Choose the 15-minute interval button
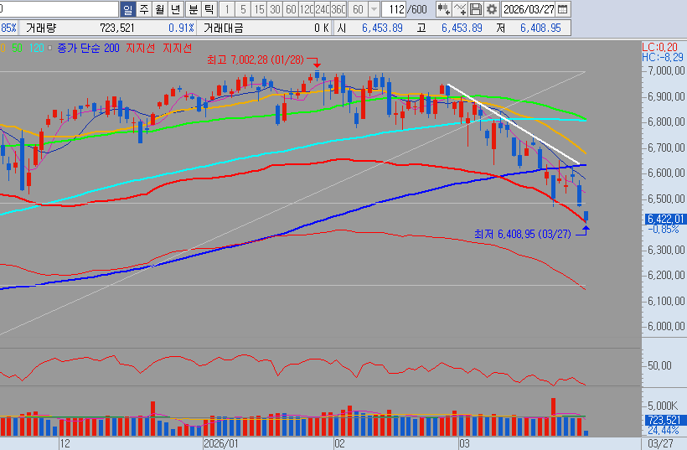The width and height of the screenshot is (687, 450). click(x=260, y=9)
